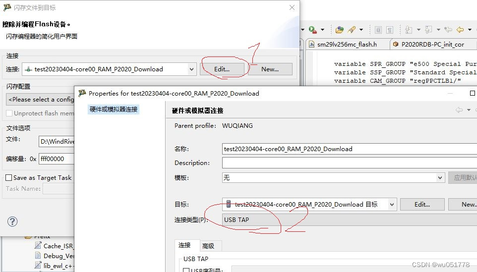Toggle the Save as Target Task checkbox

point(9,178)
